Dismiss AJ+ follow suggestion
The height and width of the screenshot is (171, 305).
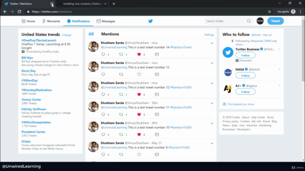(279, 85)
